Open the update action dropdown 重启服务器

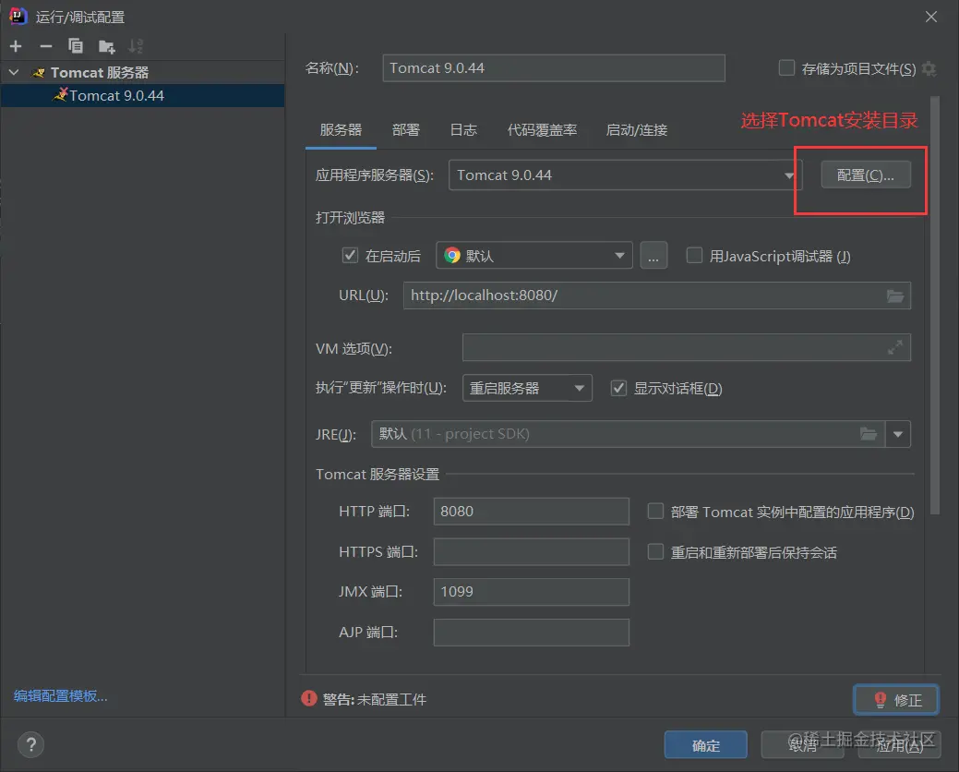pyautogui.click(x=527, y=389)
